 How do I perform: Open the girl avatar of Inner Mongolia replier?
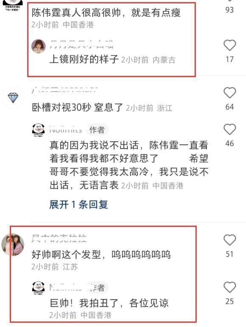[38, 46]
